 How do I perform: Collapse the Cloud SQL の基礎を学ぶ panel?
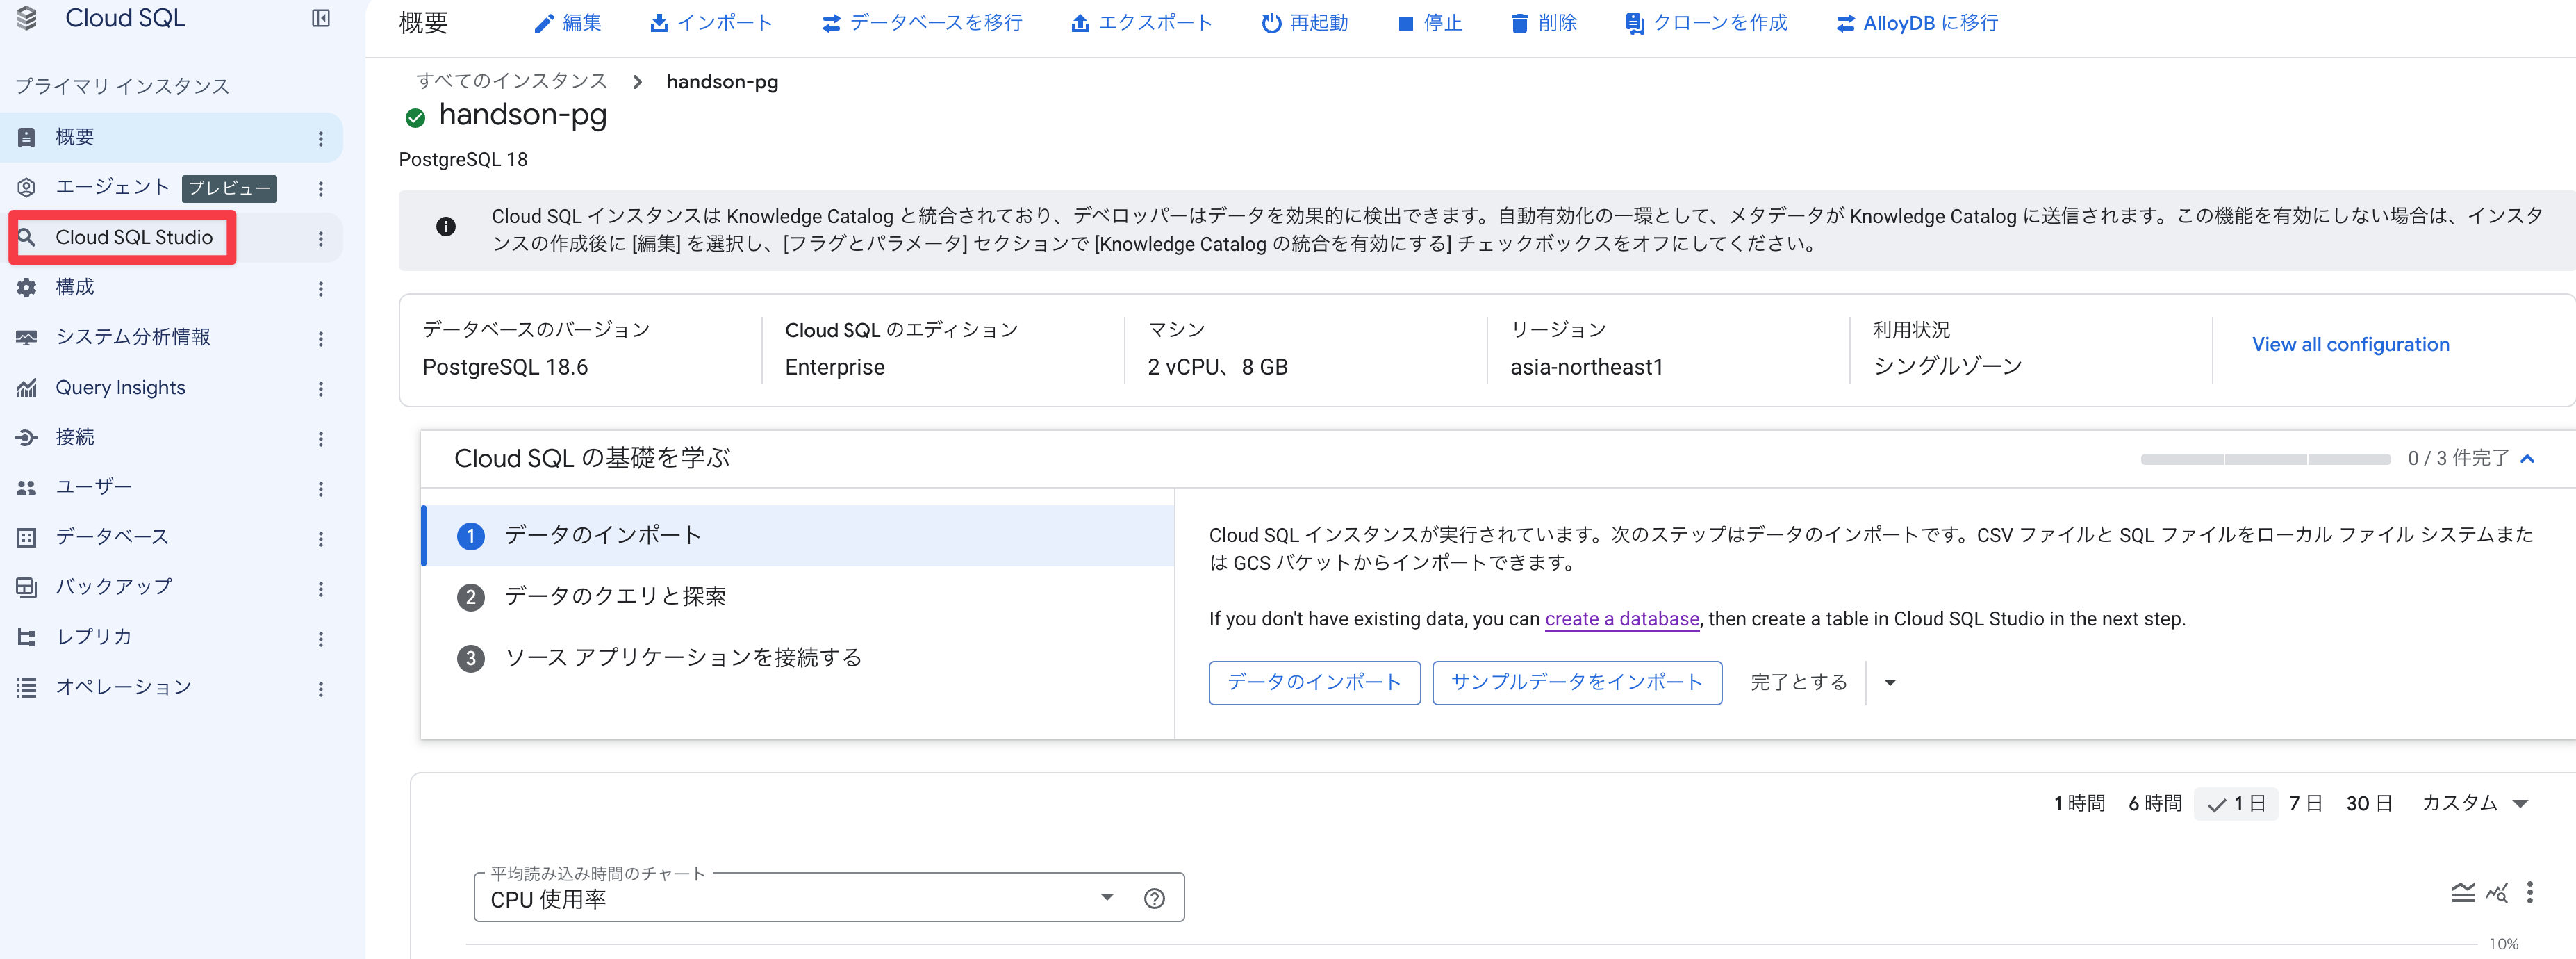point(2528,459)
